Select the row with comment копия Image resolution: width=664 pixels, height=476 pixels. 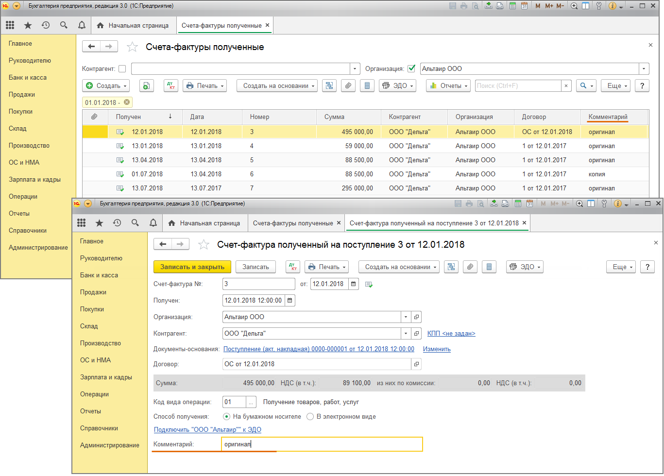tap(365, 174)
